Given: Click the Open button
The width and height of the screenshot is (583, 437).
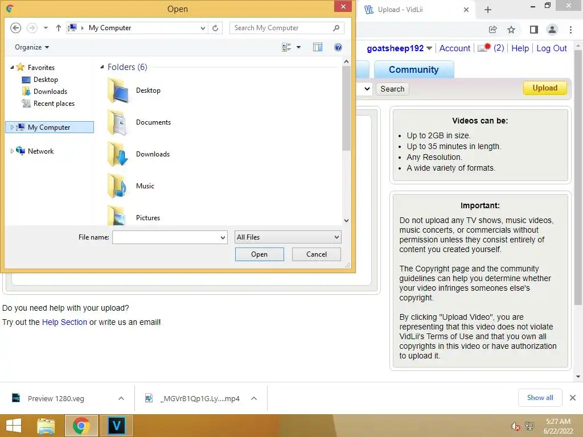Looking at the screenshot, I should 259,254.
